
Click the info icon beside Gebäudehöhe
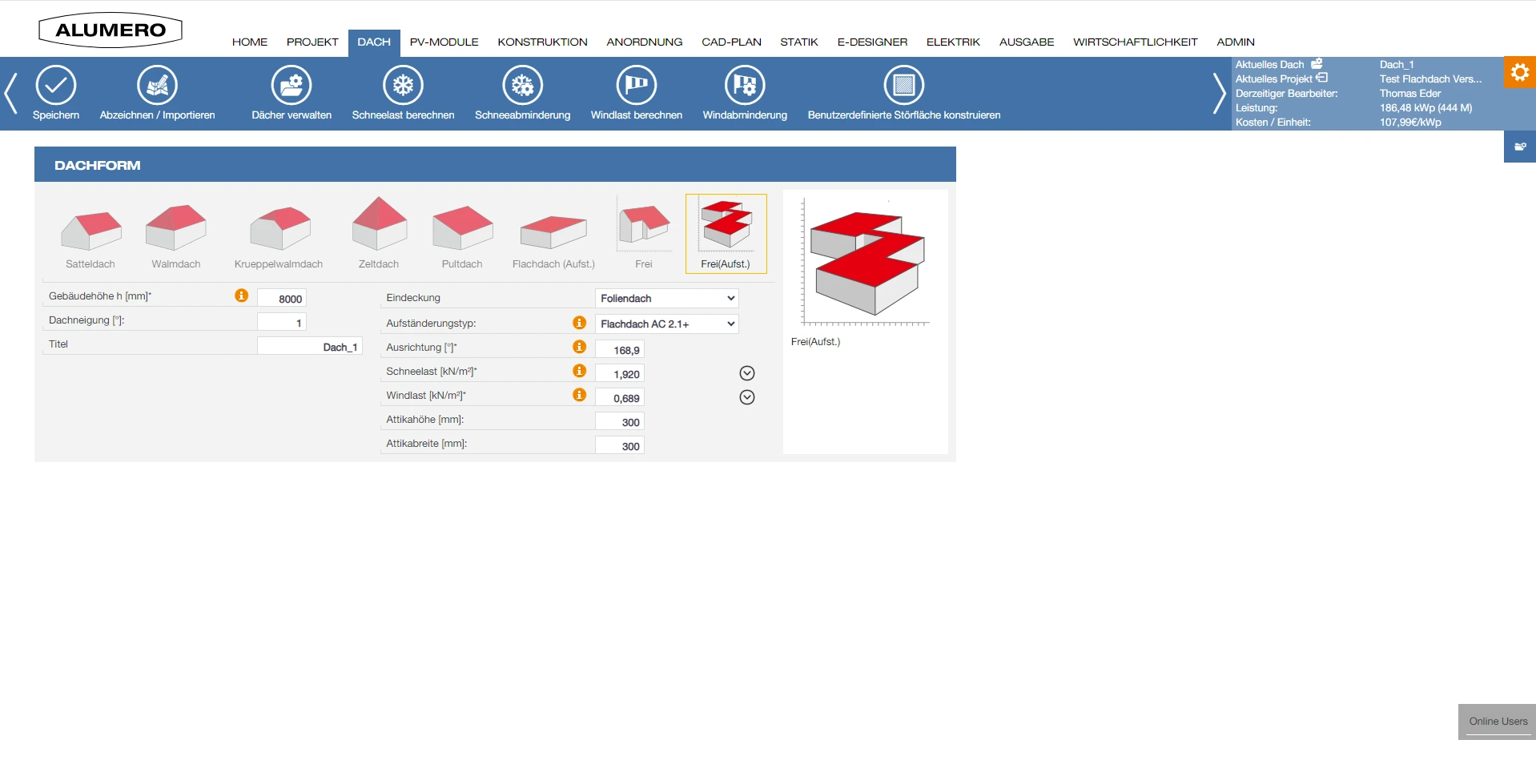pyautogui.click(x=241, y=296)
